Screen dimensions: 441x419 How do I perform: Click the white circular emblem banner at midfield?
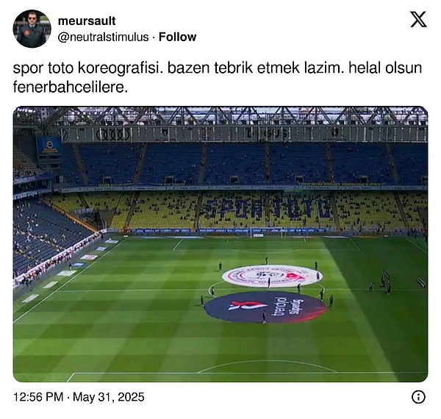[x=272, y=276]
